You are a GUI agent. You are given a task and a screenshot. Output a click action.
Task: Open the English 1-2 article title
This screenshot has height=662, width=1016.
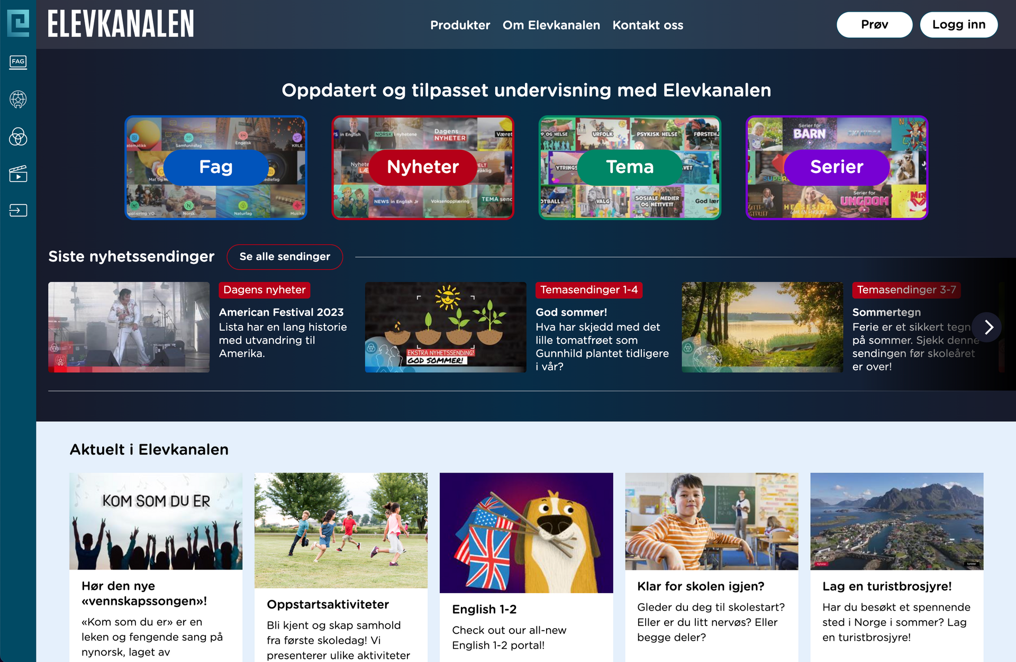click(x=484, y=610)
